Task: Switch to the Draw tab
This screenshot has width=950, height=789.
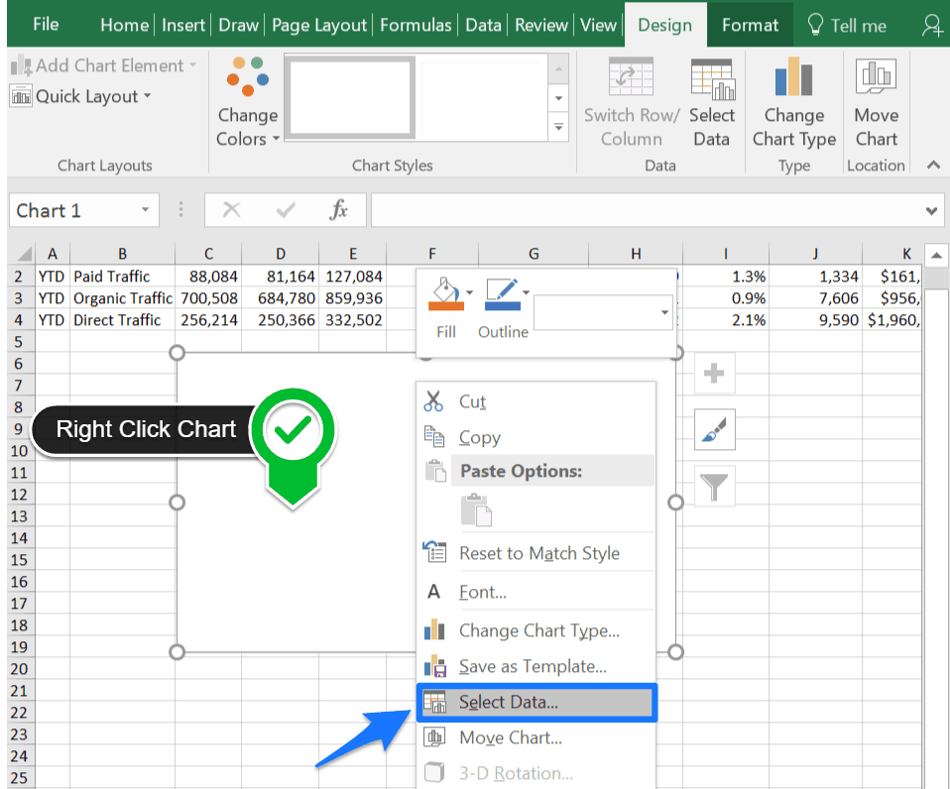Action: (239, 25)
